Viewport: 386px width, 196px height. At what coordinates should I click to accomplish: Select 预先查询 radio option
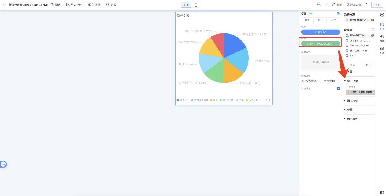pyautogui.click(x=303, y=81)
